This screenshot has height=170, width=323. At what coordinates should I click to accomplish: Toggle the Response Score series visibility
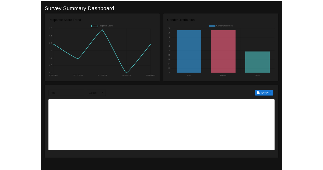pyautogui.click(x=94, y=26)
